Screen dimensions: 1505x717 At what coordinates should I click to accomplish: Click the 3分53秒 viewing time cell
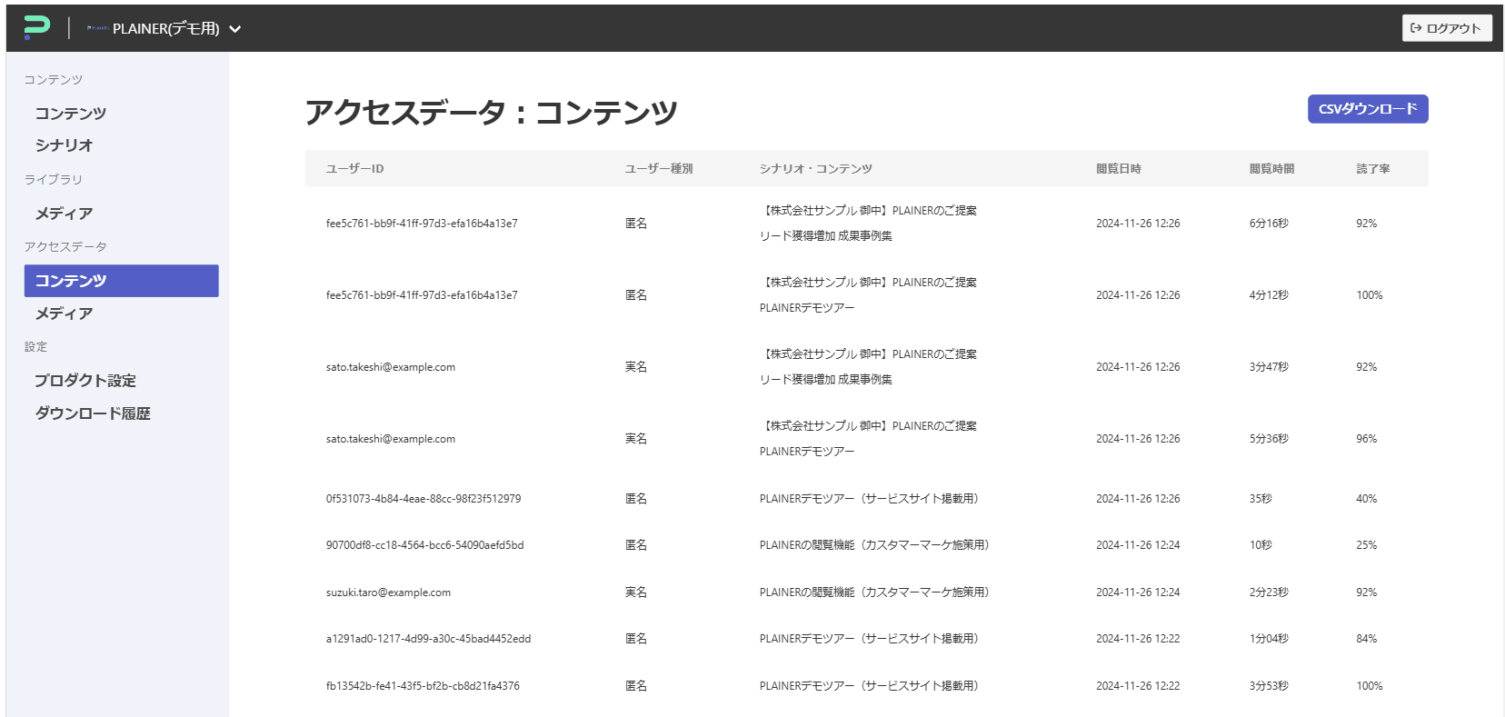[1269, 686]
